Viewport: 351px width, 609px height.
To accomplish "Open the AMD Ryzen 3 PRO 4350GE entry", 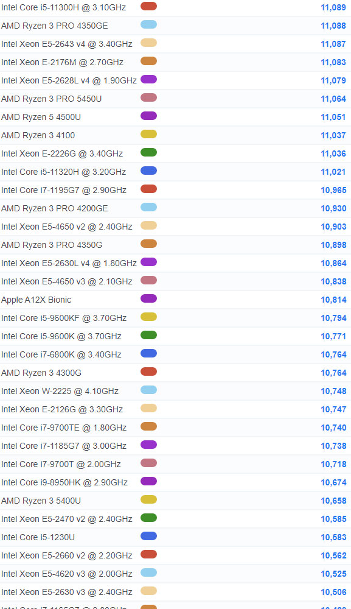I will (x=54, y=26).
